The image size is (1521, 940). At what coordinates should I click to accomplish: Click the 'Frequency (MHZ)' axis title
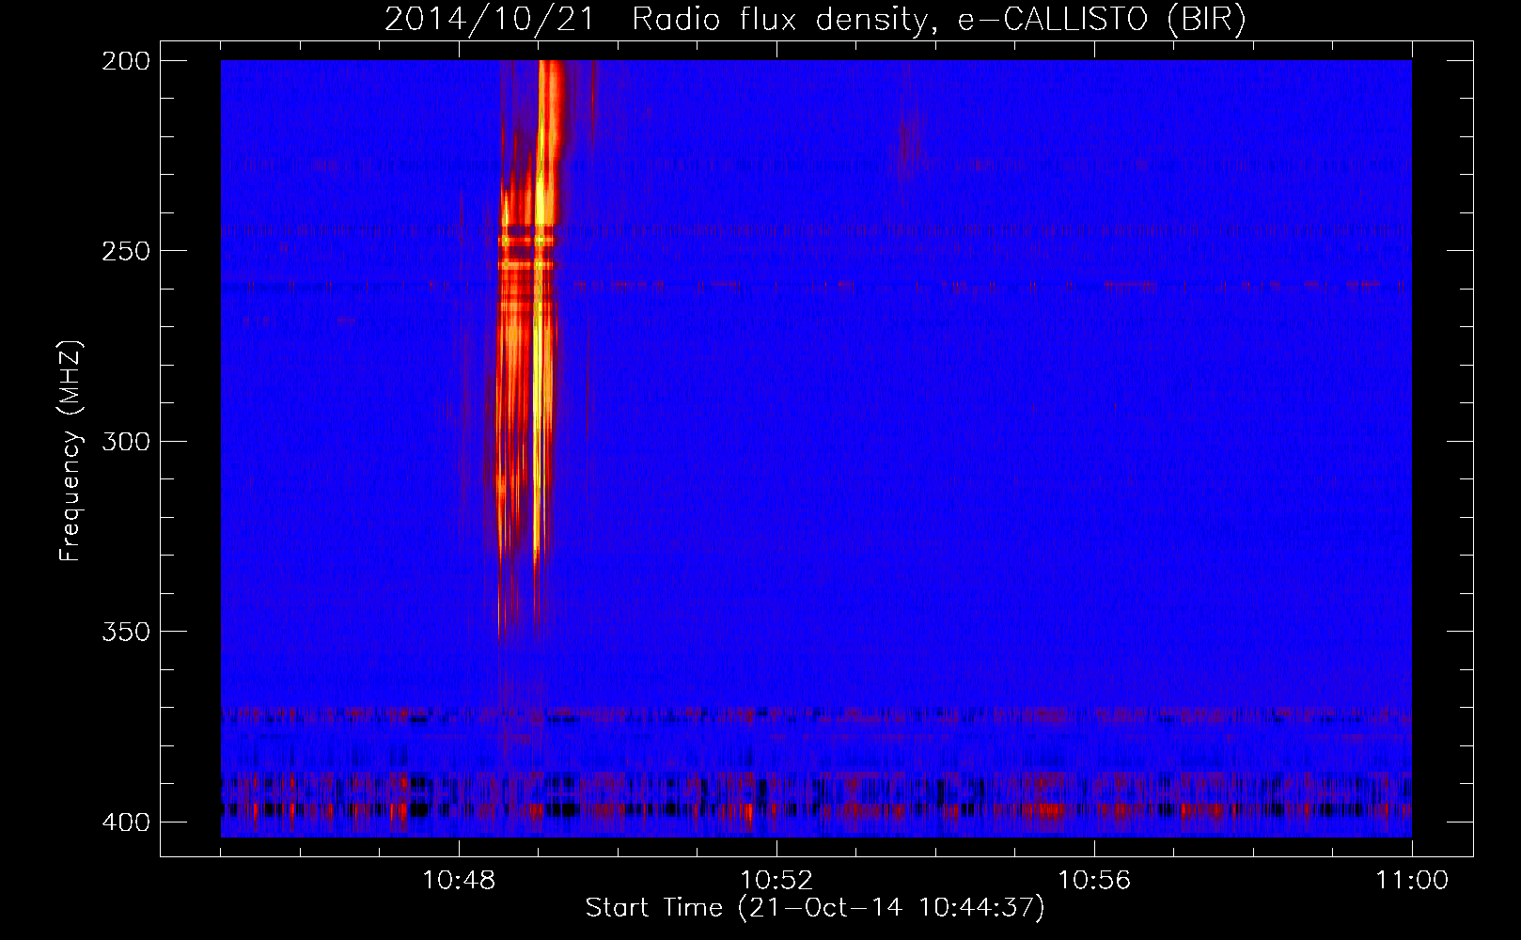click(71, 450)
